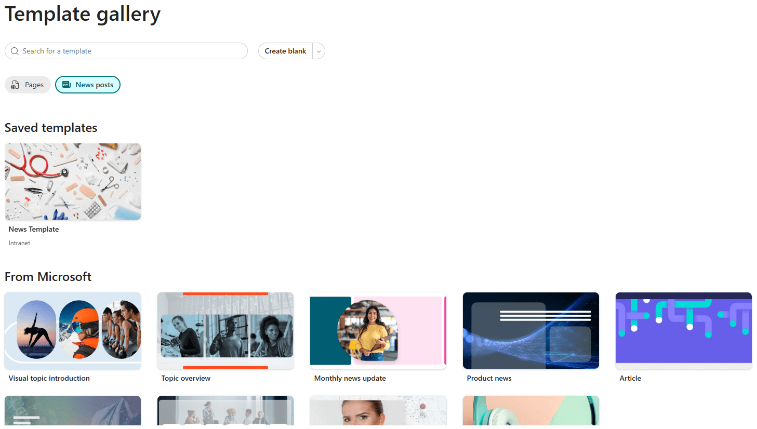The height and width of the screenshot is (429, 757).
Task: Select the Article template
Action: [683, 330]
